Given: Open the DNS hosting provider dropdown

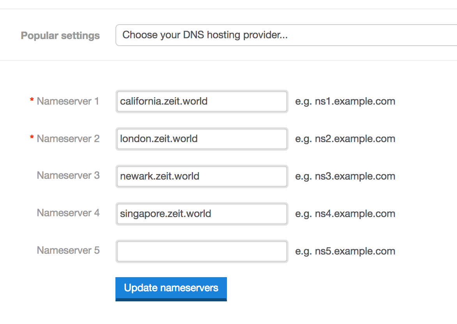Looking at the screenshot, I should tap(286, 35).
